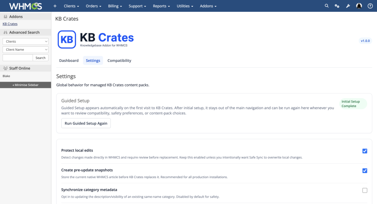This screenshot has height=204, width=377.
Task: Disable Protect local edits checkbox
Action: tap(365, 151)
